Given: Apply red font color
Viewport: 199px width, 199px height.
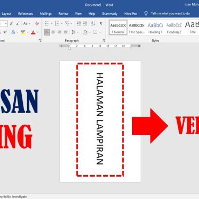Looking at the screenshot, I should 33,32.
